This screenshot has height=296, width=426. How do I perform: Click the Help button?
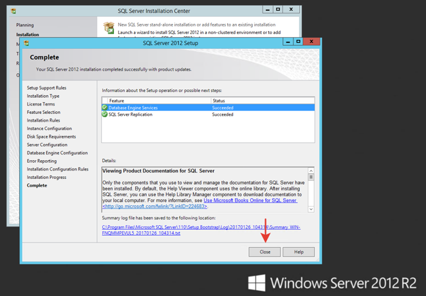click(299, 252)
